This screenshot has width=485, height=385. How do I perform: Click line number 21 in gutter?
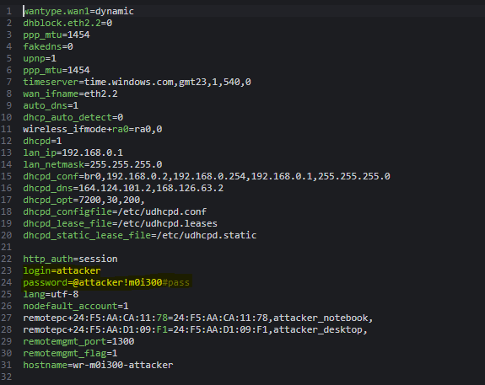pyautogui.click(x=6, y=247)
